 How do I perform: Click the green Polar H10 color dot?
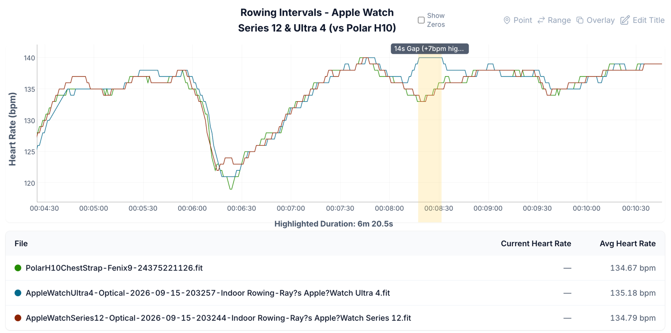tap(18, 268)
